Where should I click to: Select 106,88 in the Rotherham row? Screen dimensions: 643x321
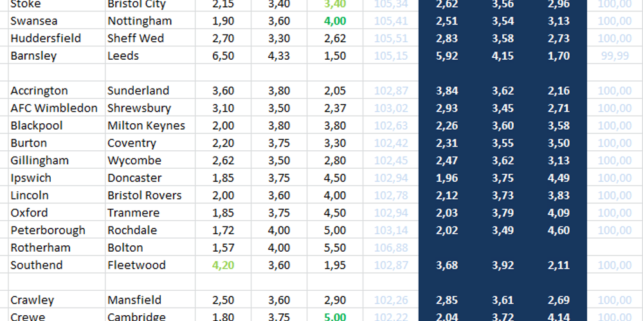click(391, 248)
